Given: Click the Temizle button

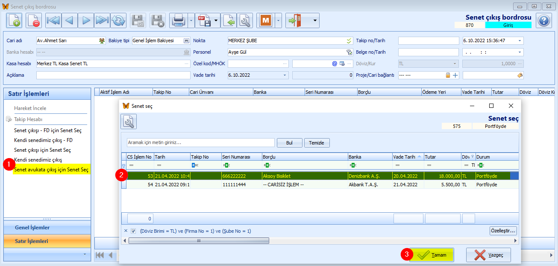Looking at the screenshot, I should [317, 143].
